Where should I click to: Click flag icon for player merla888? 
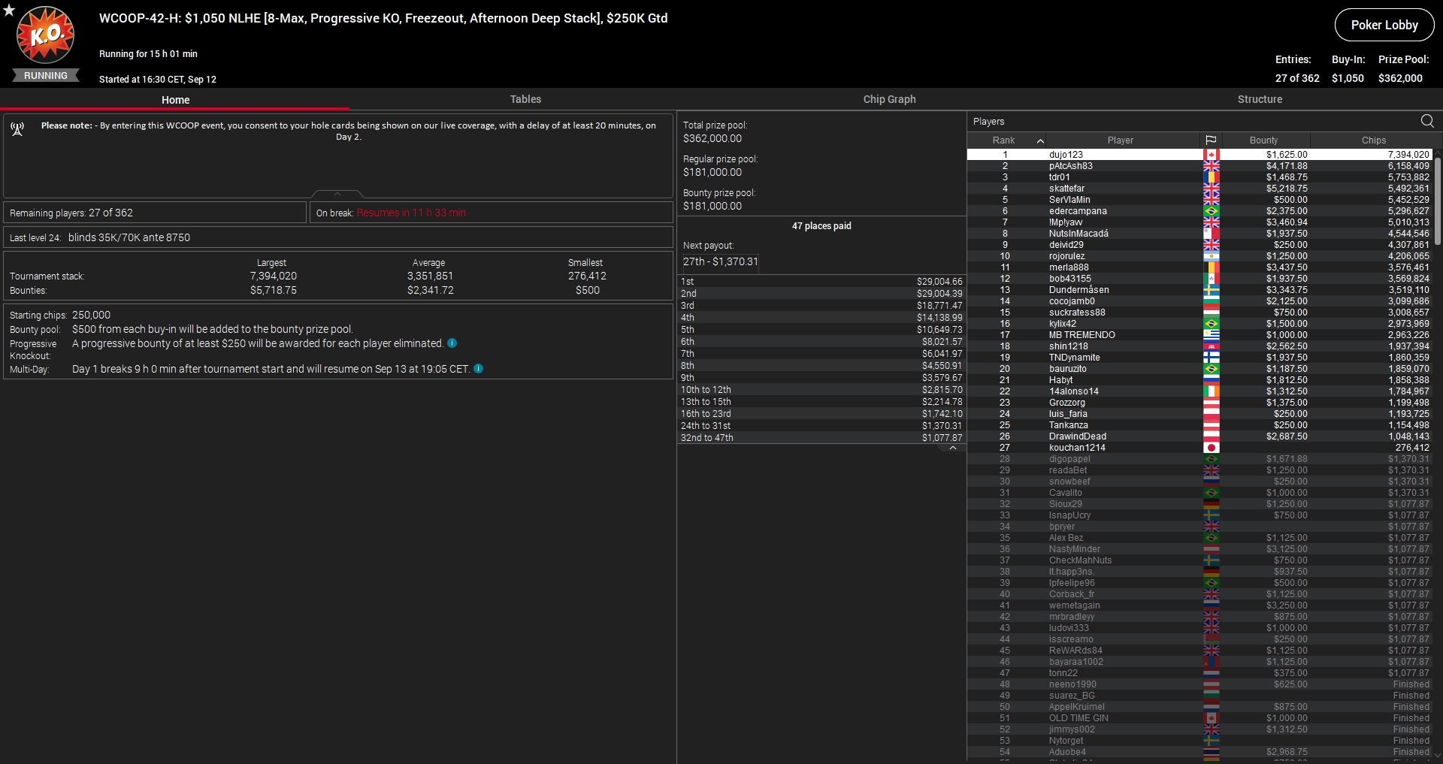(x=1211, y=267)
